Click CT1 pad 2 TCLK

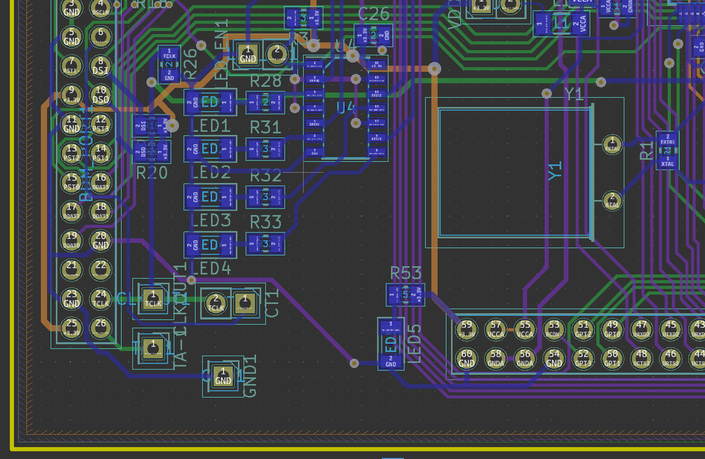(216, 303)
